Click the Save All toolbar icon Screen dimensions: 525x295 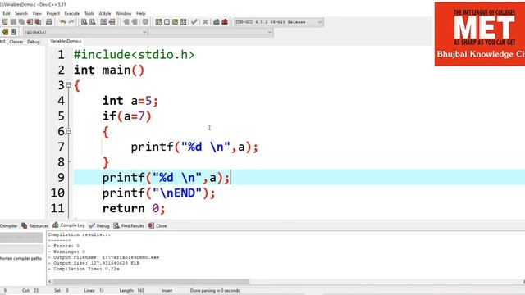tap(21, 22)
